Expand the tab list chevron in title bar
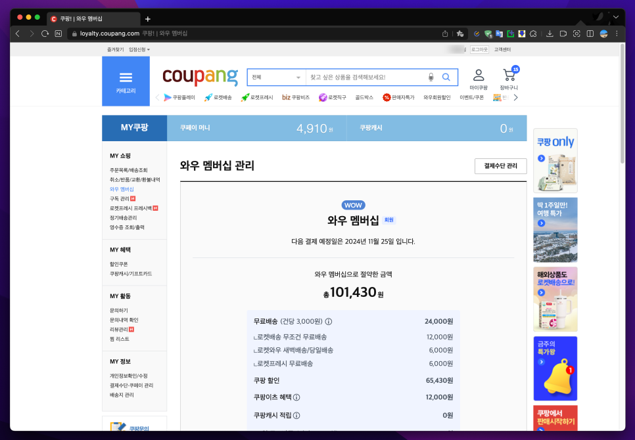The height and width of the screenshot is (440, 635). (x=616, y=17)
